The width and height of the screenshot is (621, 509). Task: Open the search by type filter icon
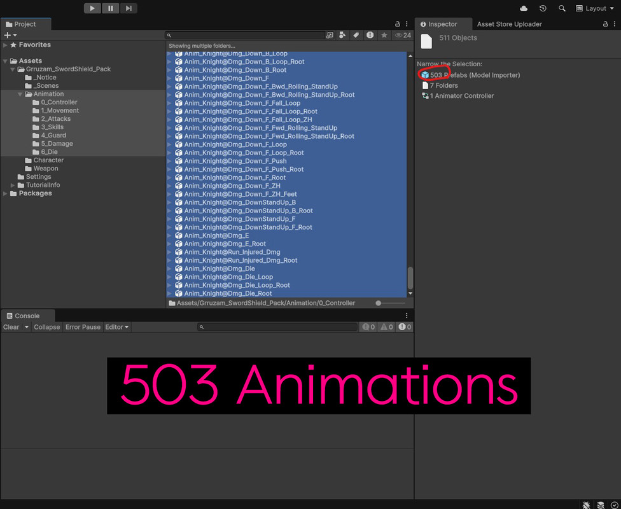(x=342, y=36)
